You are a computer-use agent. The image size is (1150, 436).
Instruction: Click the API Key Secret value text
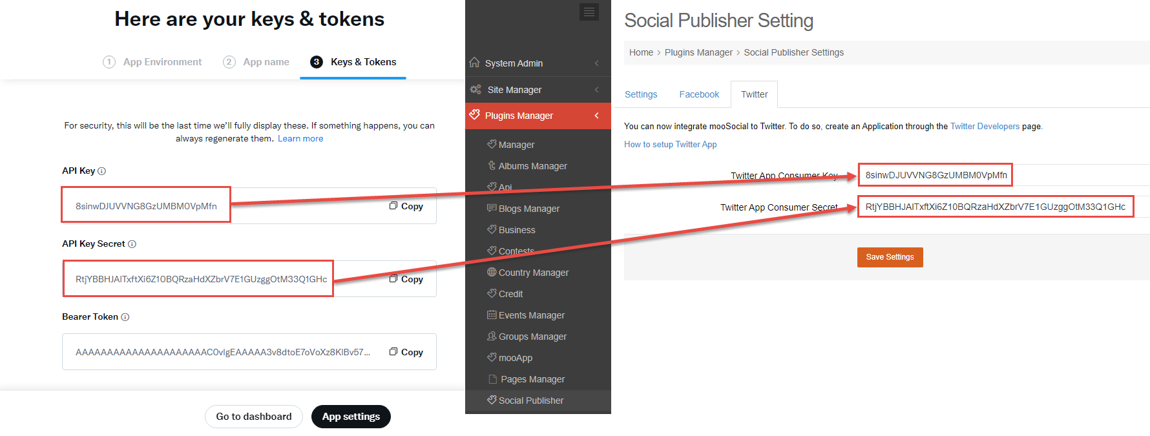201,279
